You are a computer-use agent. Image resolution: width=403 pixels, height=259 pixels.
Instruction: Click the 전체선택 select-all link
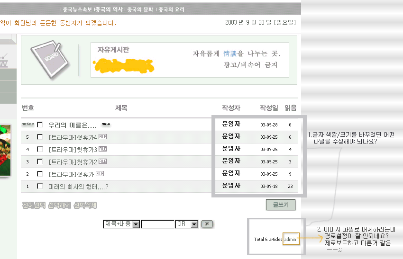(34, 205)
